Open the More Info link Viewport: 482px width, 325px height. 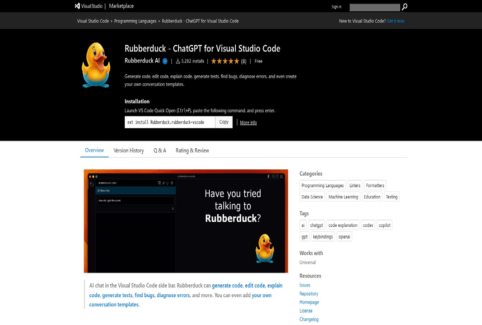pyautogui.click(x=248, y=122)
